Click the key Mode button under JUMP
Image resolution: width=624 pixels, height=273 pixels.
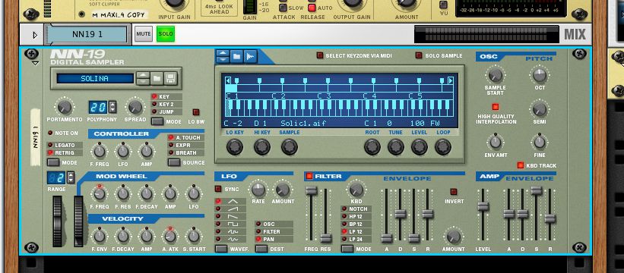pyautogui.click(x=157, y=122)
